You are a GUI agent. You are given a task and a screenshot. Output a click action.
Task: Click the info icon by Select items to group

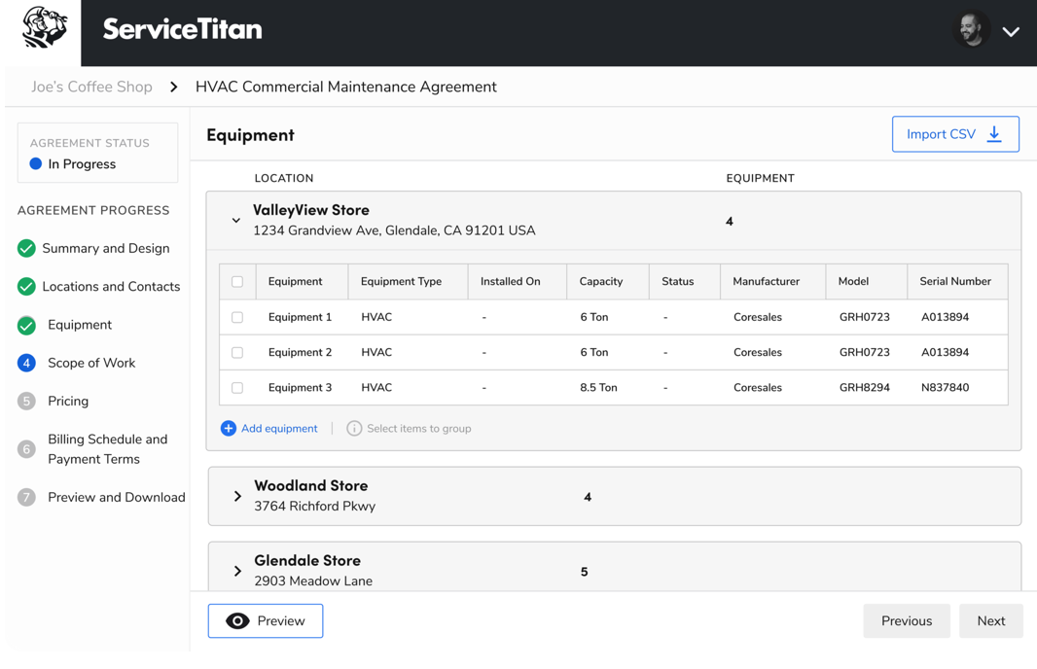354,429
